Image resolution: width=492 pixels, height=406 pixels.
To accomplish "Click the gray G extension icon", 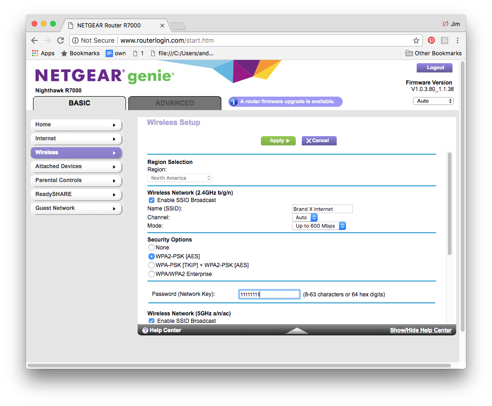I will [x=444, y=40].
